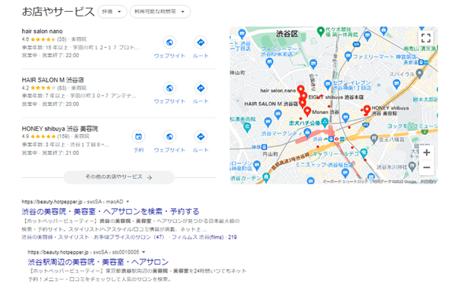Get route directions to HAIR SALON M 渋谷店
The height and width of the screenshot is (285, 474).
[201, 88]
